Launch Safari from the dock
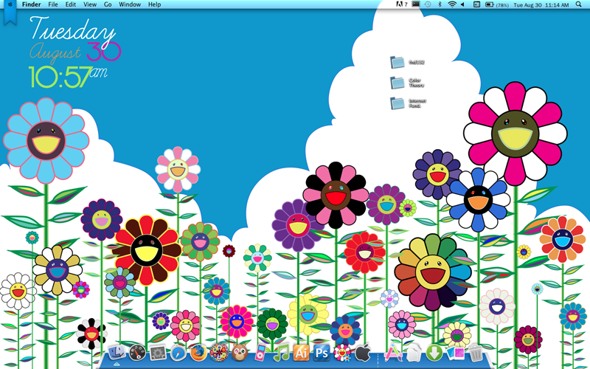This screenshot has height=369, width=590. point(178,354)
